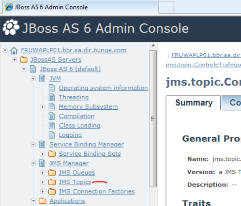Expand the JMS Queues node

pos(43,173)
